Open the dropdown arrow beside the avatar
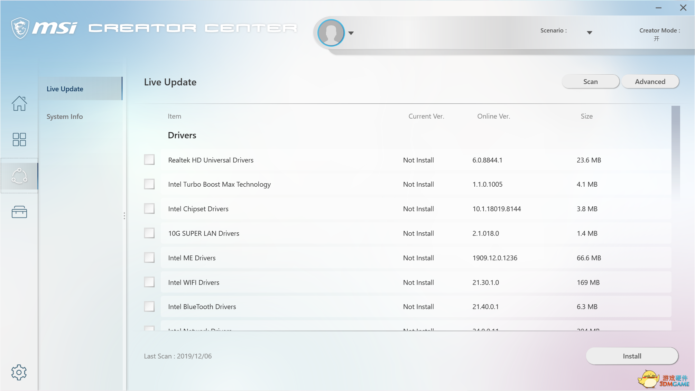Viewport: 695px width, 391px height. click(351, 33)
